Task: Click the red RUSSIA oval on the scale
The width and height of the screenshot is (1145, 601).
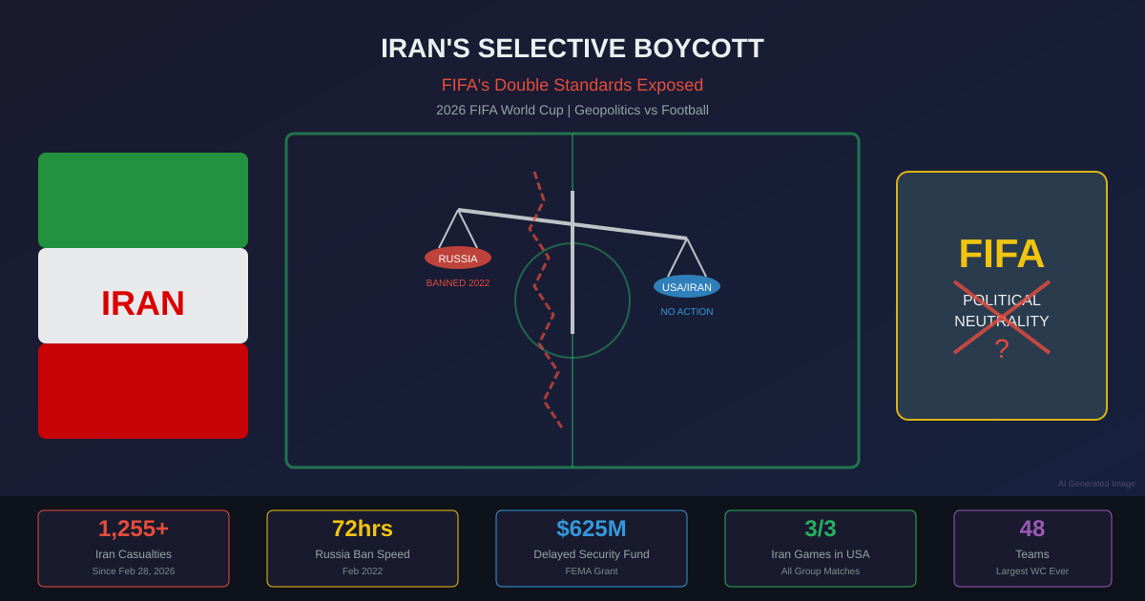Action: tap(458, 258)
